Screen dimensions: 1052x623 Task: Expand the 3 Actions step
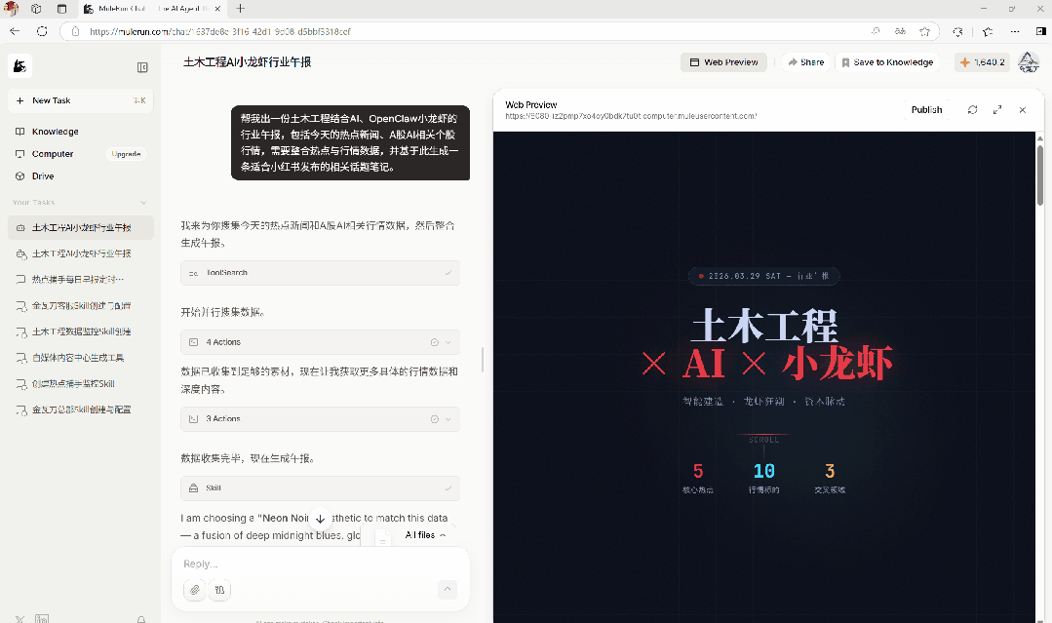click(320, 419)
